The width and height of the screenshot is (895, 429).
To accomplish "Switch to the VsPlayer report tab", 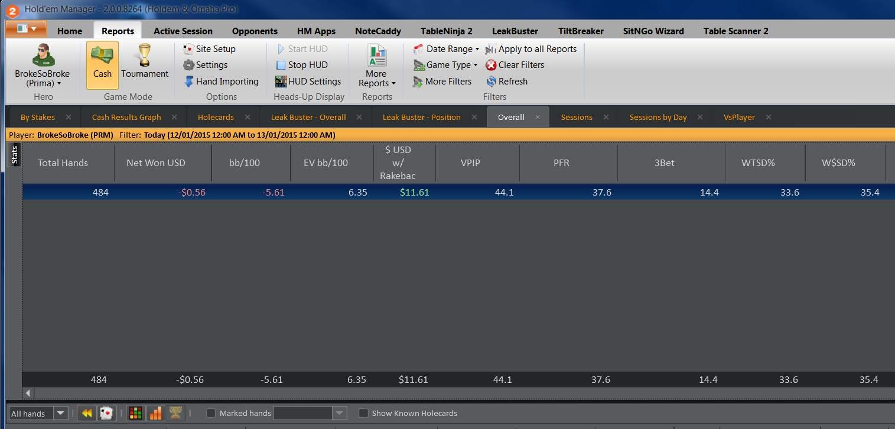I will click(739, 117).
